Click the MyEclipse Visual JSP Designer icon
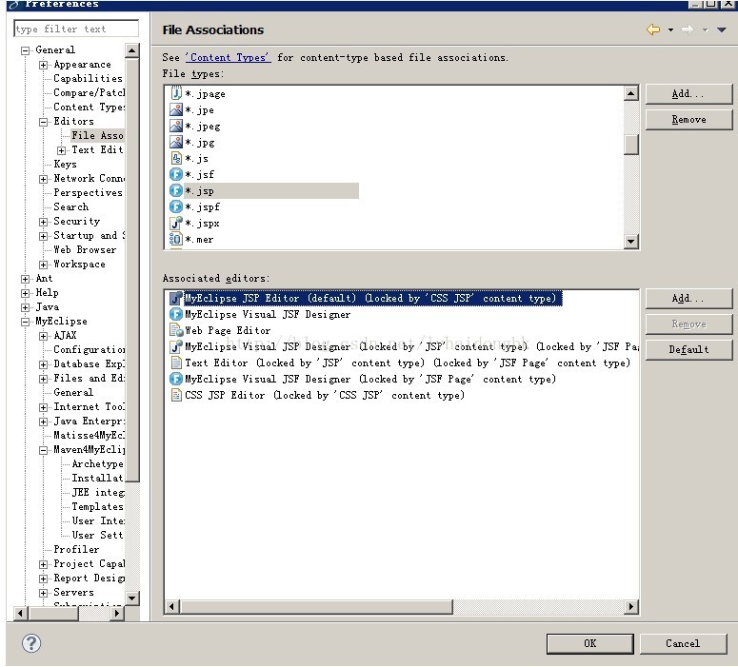The image size is (738, 667). (176, 346)
